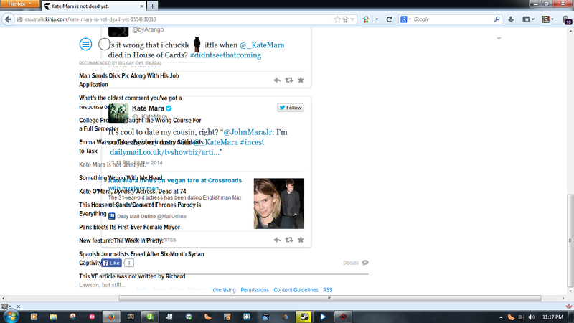Screen dimensions: 574x323
Task: Open Steam from the taskbar
Action: 304,317
